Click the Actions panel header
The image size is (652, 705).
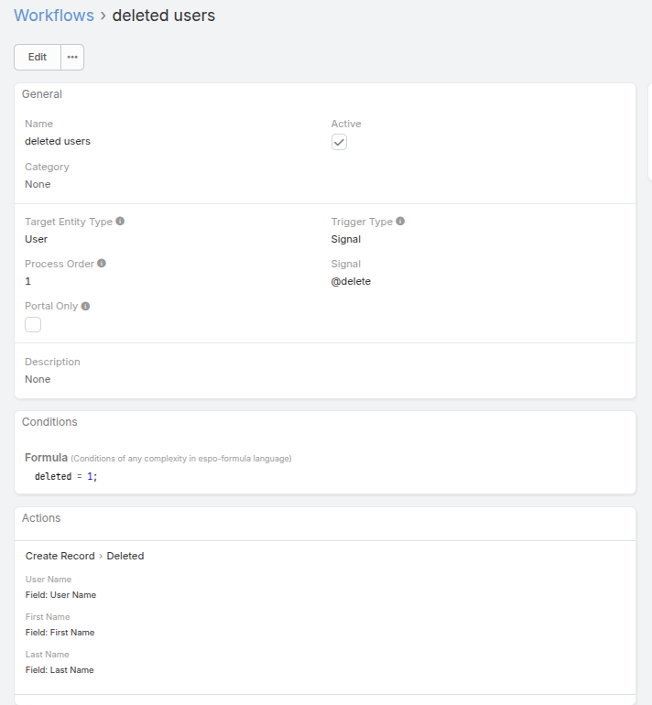tap(41, 518)
